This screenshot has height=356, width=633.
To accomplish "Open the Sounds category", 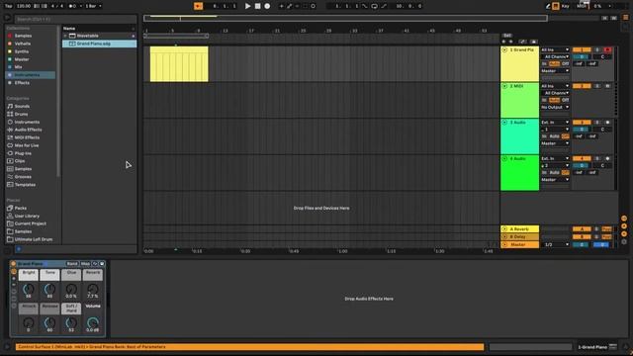I will 22,106.
